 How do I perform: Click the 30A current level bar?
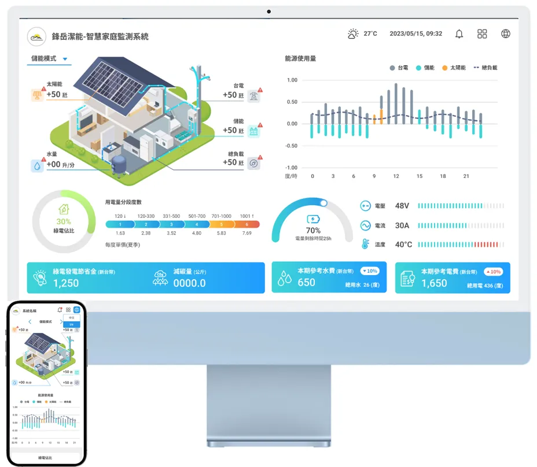click(x=461, y=225)
